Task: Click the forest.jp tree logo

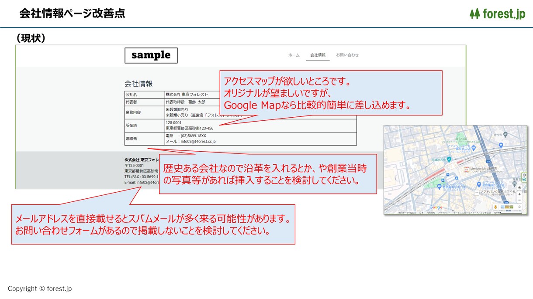Action: click(x=498, y=14)
